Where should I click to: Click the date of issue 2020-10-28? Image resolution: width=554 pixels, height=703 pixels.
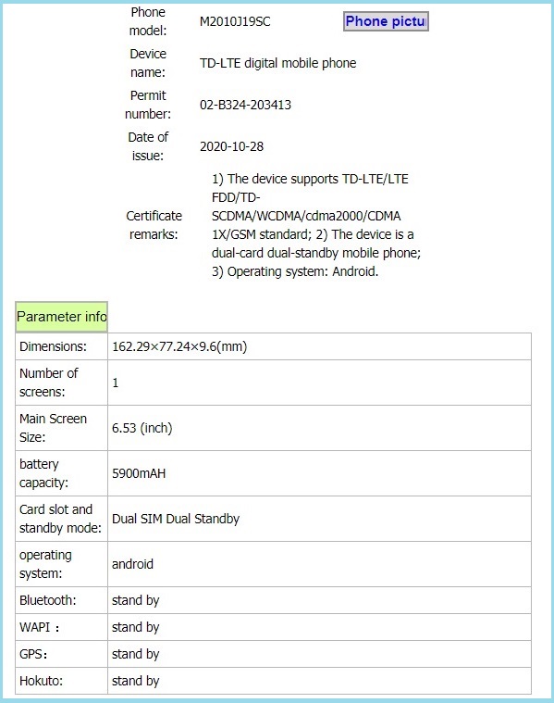pyautogui.click(x=231, y=146)
